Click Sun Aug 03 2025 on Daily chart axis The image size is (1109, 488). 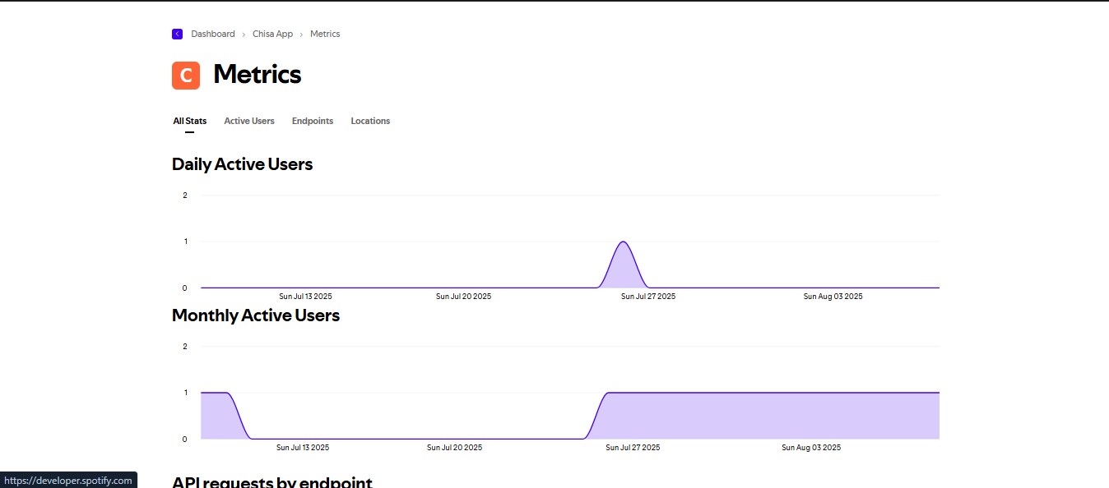pyautogui.click(x=833, y=297)
